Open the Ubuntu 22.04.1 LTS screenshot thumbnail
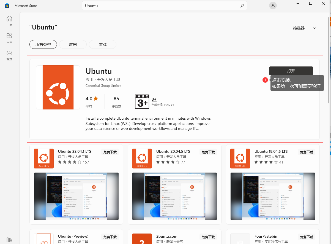Viewport: 331px width, 244px height. pos(76,196)
